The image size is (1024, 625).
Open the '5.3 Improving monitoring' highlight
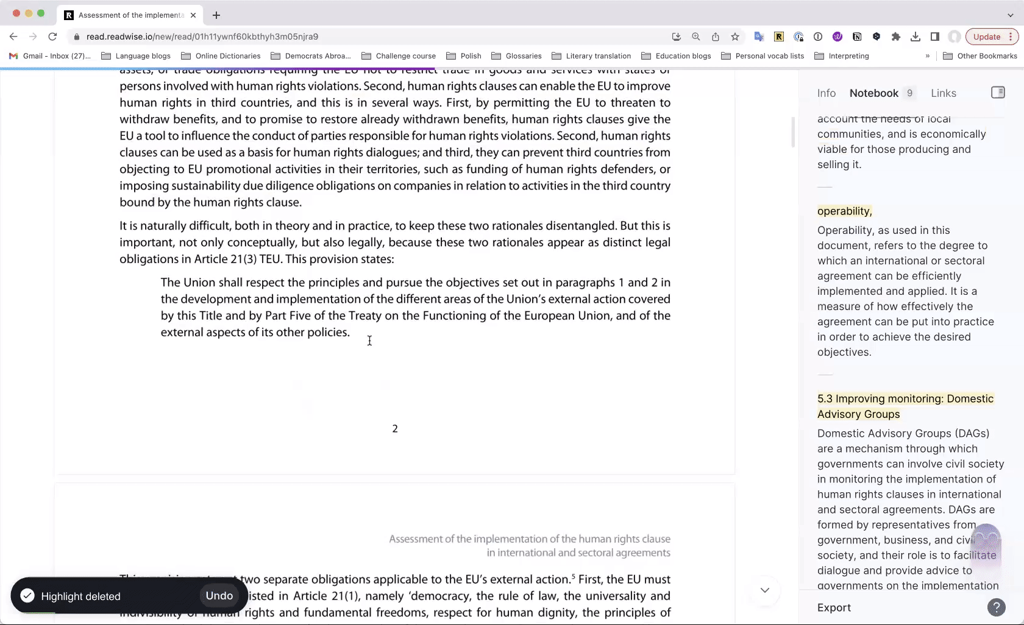(905, 406)
